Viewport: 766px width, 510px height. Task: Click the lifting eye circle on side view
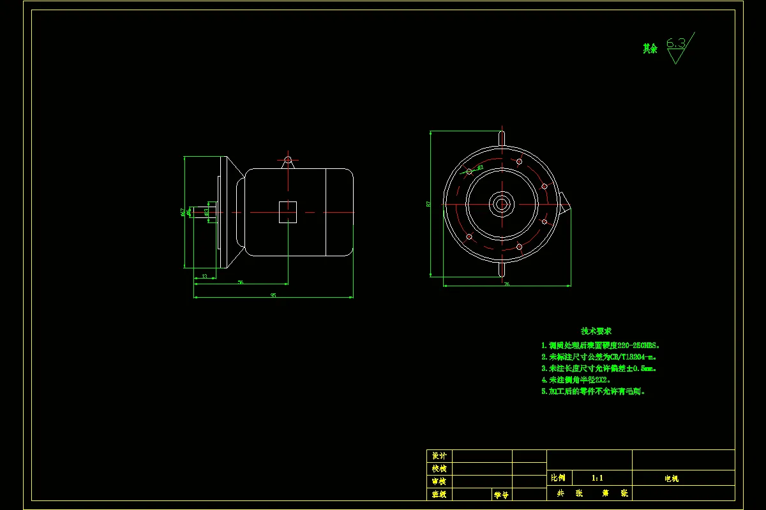click(288, 159)
